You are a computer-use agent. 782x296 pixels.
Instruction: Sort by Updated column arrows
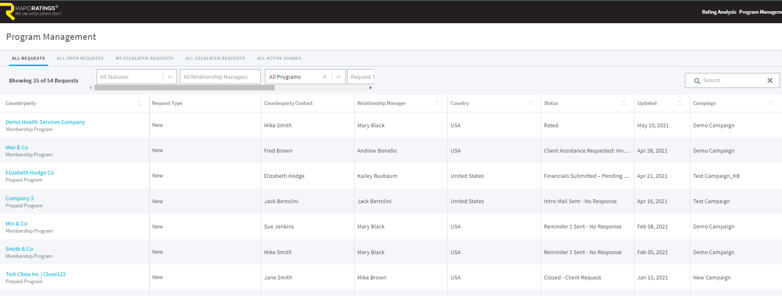(x=680, y=103)
